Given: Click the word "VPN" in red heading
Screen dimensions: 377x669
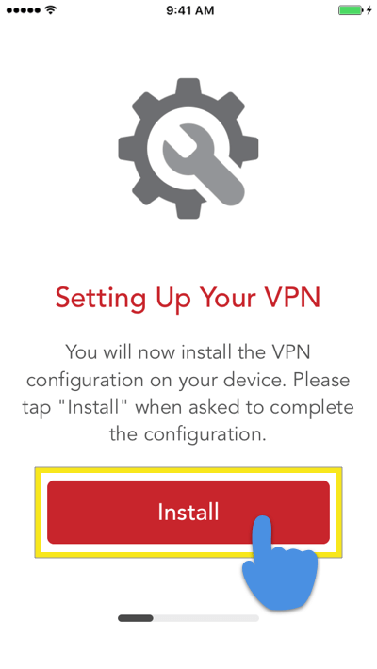Looking at the screenshot, I should click(x=293, y=298).
